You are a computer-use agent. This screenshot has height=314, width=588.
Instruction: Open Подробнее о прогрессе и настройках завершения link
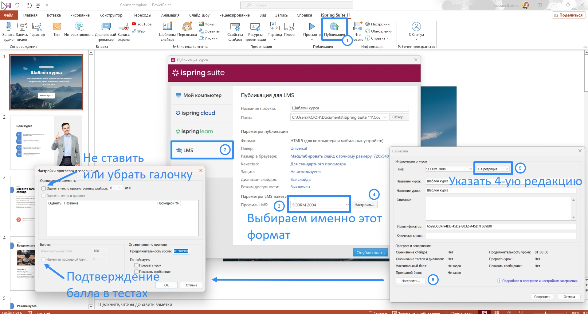[x=539, y=281]
